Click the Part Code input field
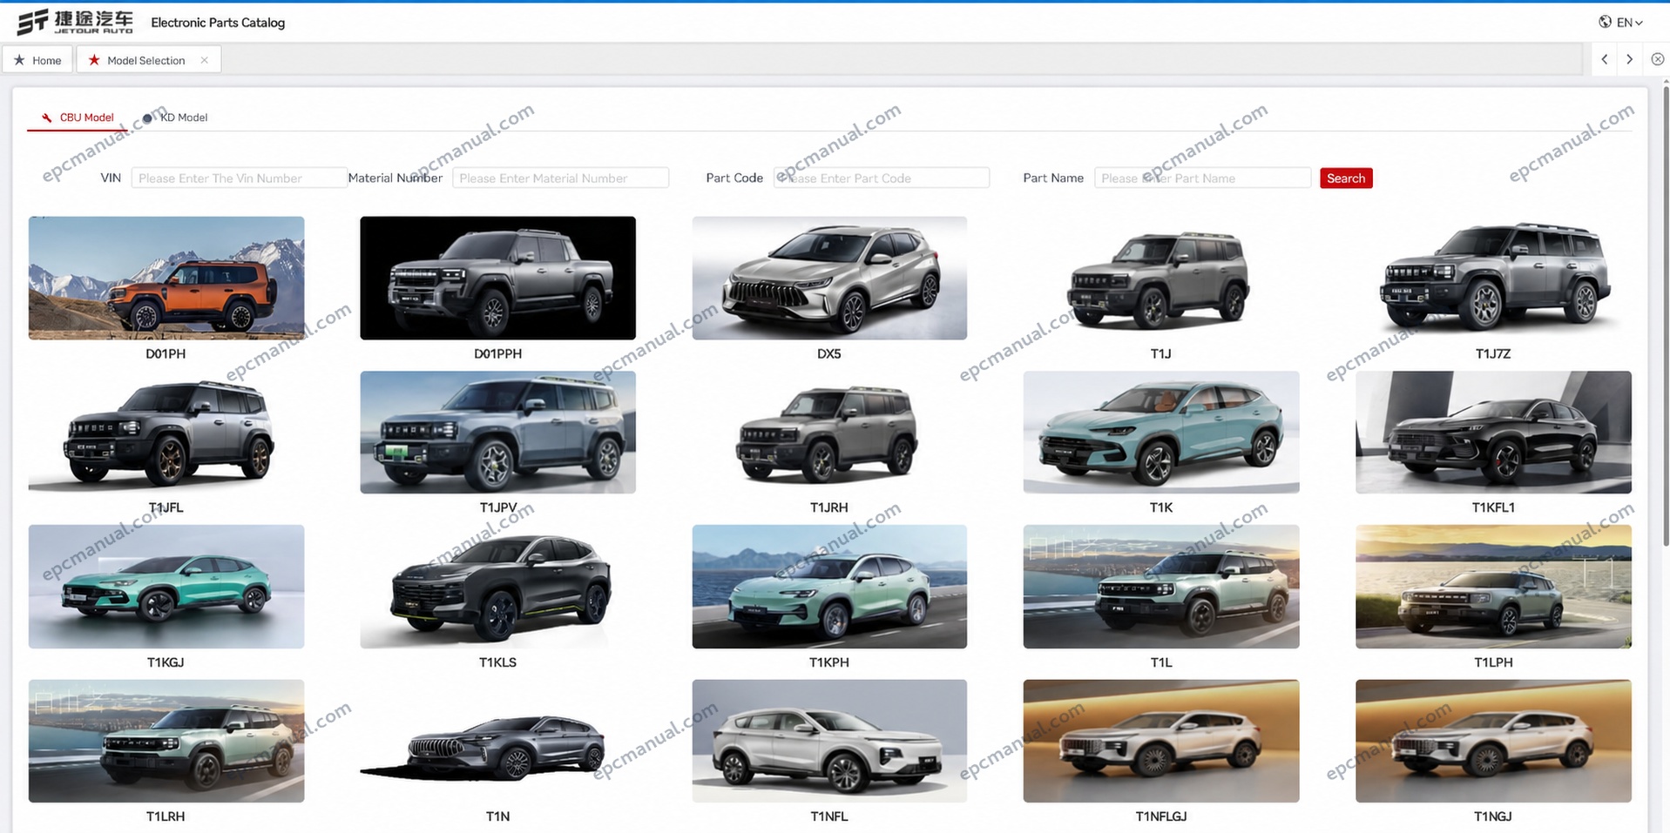Screen dimensions: 1670x833 click(x=881, y=178)
